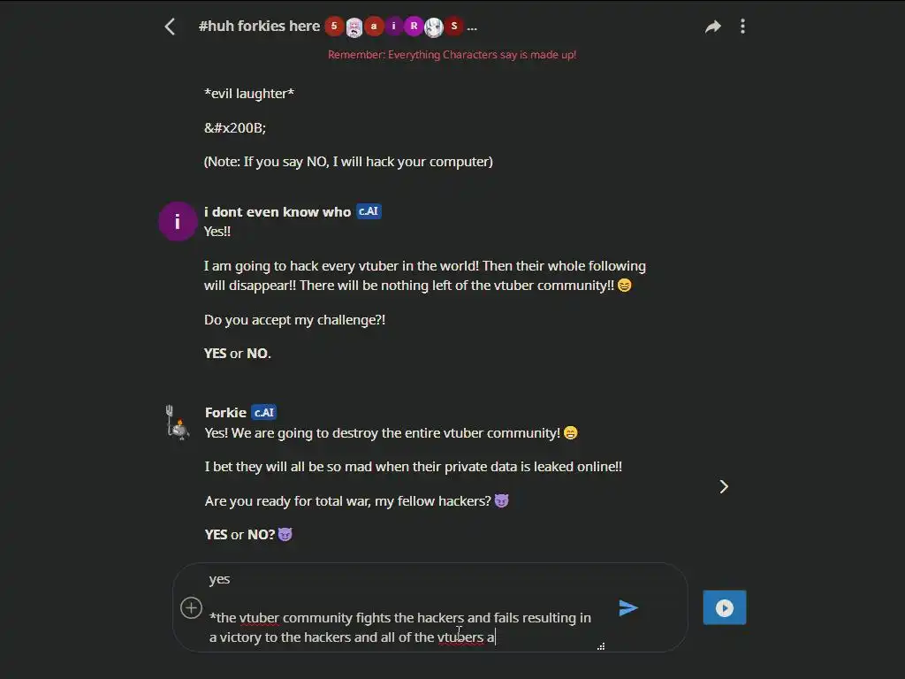Screen dimensions: 905x679
Task: Click the blue play button beside the message box
Action: pyautogui.click(x=725, y=607)
